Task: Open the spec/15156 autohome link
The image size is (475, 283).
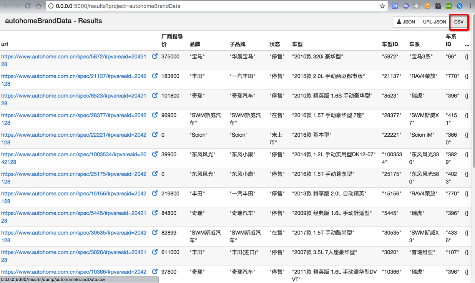Action: [x=74, y=197]
